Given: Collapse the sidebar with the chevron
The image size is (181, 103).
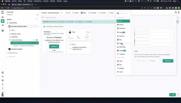Looking at the screenshot, I should [40, 12].
